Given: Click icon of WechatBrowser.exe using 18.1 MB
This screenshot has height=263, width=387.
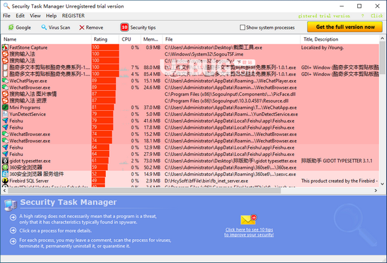Looking at the screenshot, I should pos(5,141).
